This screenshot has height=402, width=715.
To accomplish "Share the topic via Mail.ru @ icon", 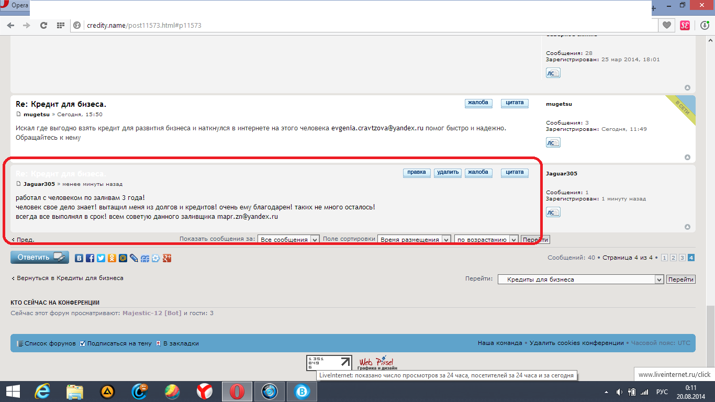I will [123, 258].
